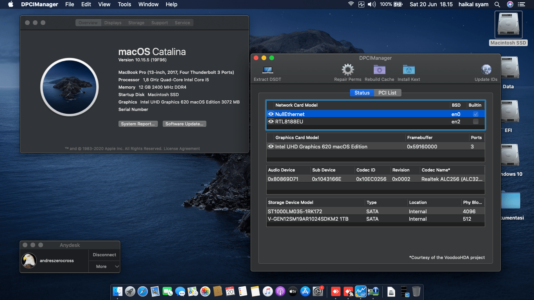Open Messages from the Dock

pos(180,291)
